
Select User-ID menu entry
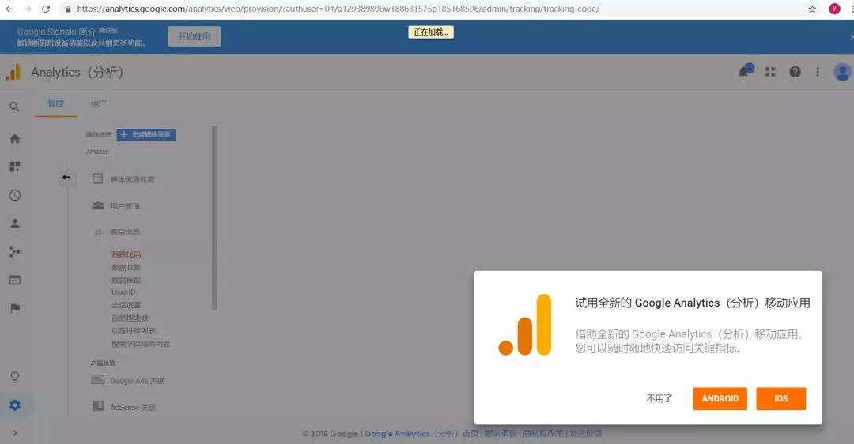tap(123, 292)
